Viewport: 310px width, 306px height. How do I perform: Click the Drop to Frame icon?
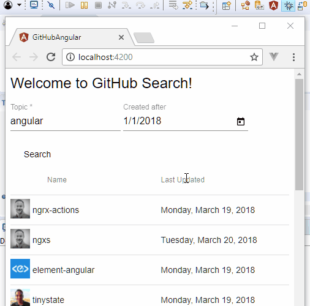[173, 5]
